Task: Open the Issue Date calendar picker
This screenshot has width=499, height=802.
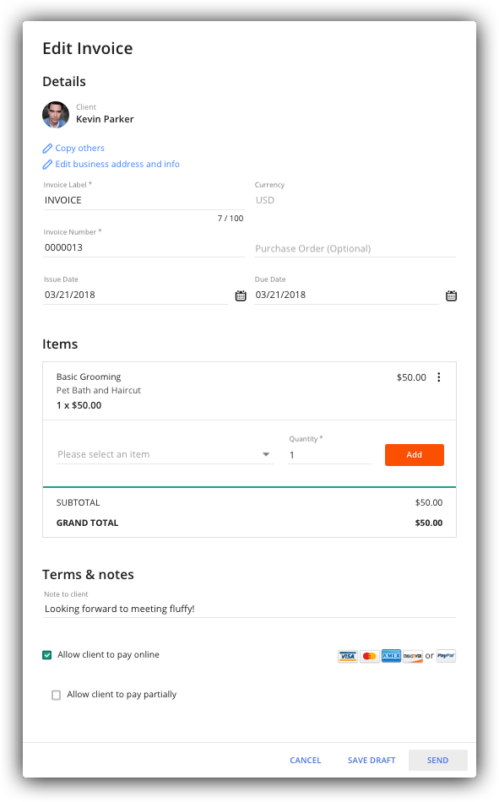Action: click(x=240, y=295)
